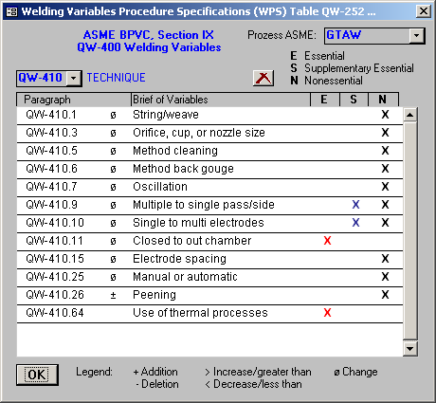Click the N column header
This screenshot has height=403, width=436.
(x=383, y=100)
